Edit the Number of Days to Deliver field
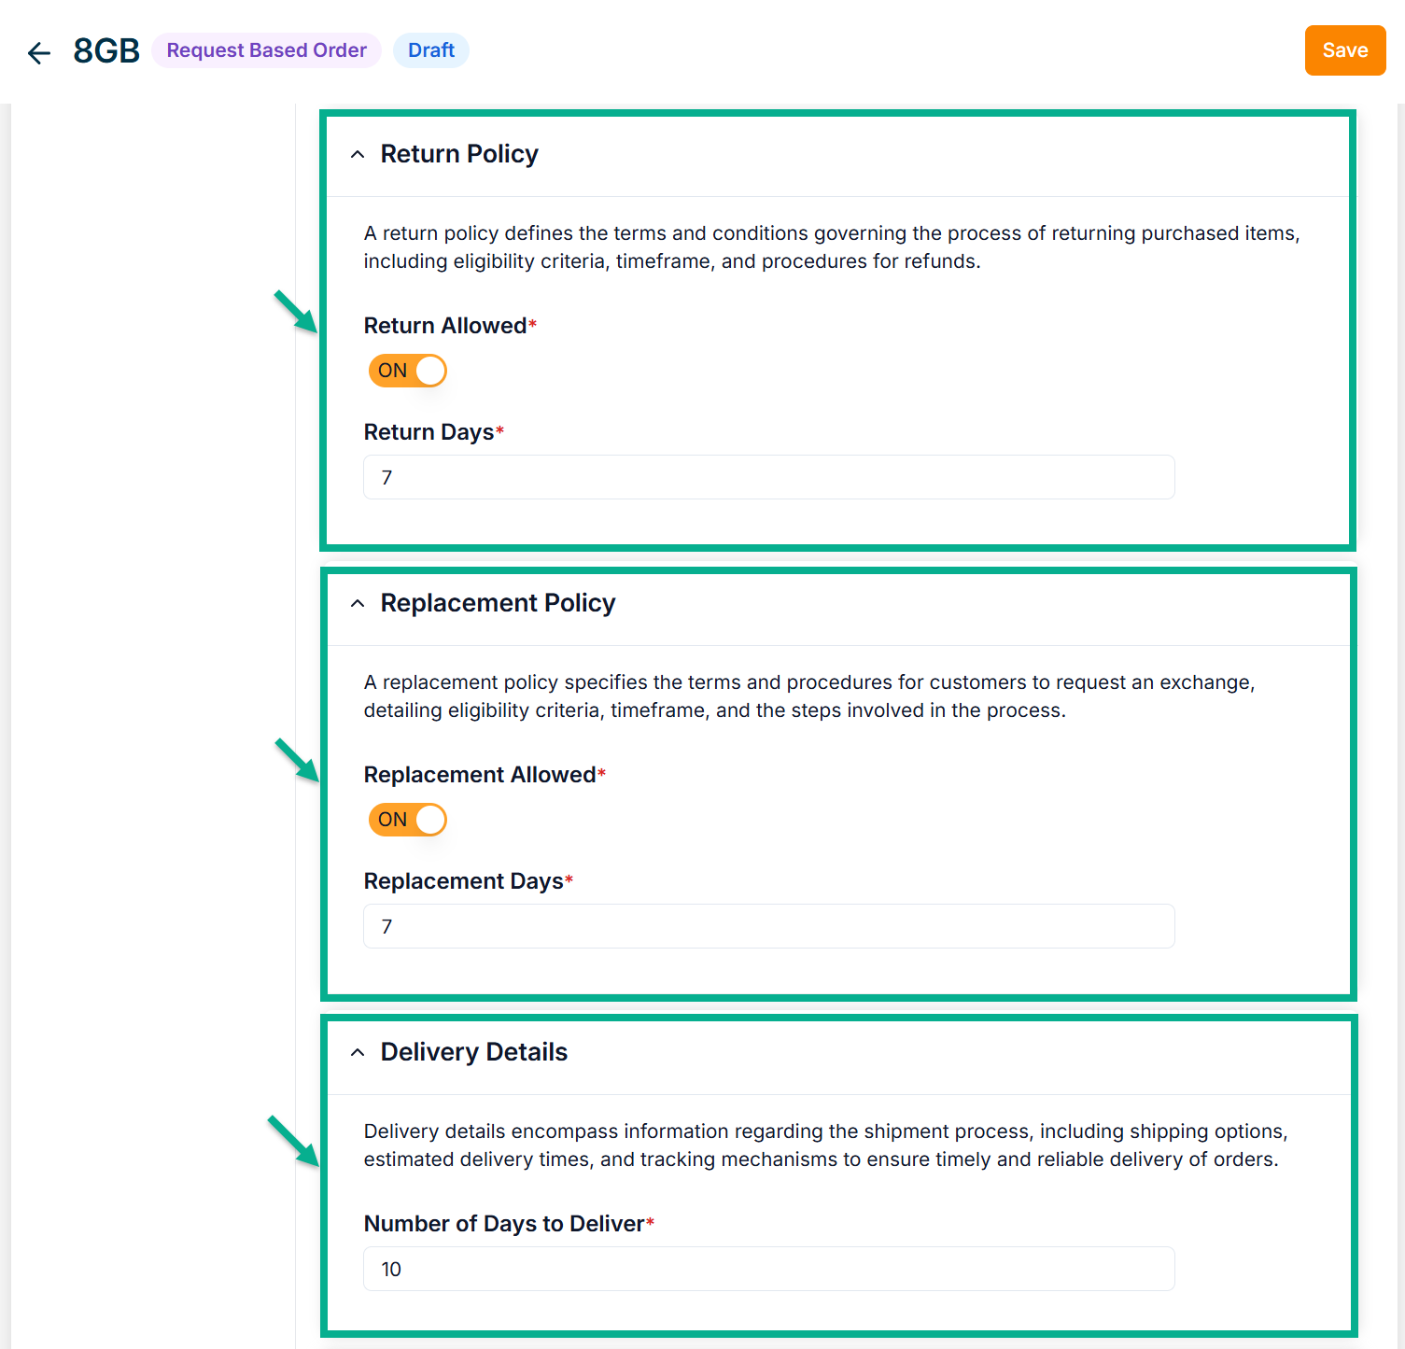 (x=768, y=1270)
